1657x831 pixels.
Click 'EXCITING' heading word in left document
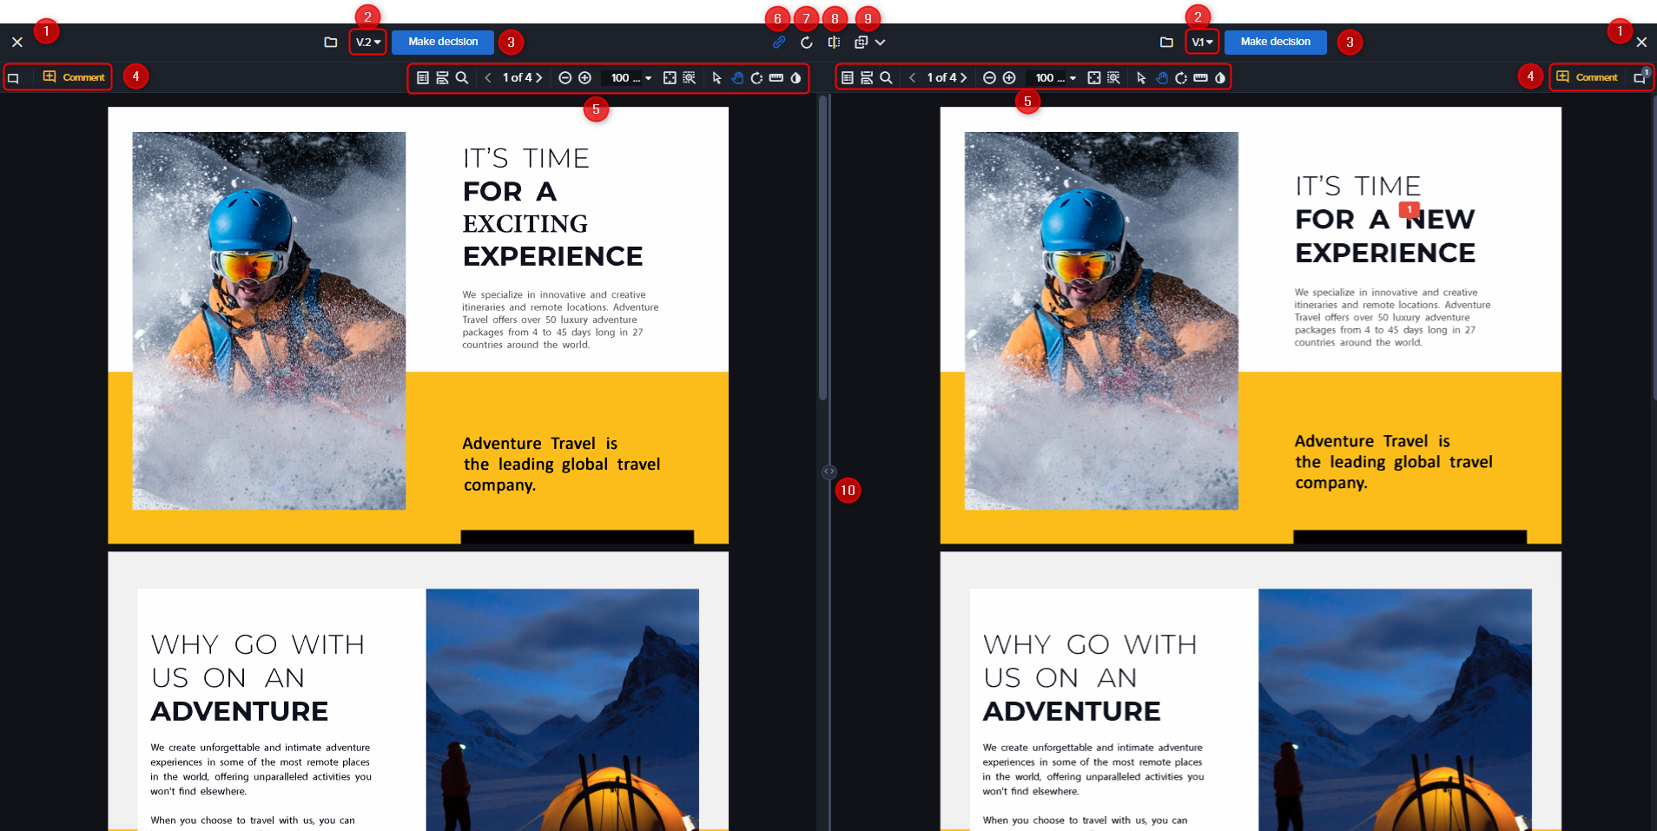[x=525, y=224]
